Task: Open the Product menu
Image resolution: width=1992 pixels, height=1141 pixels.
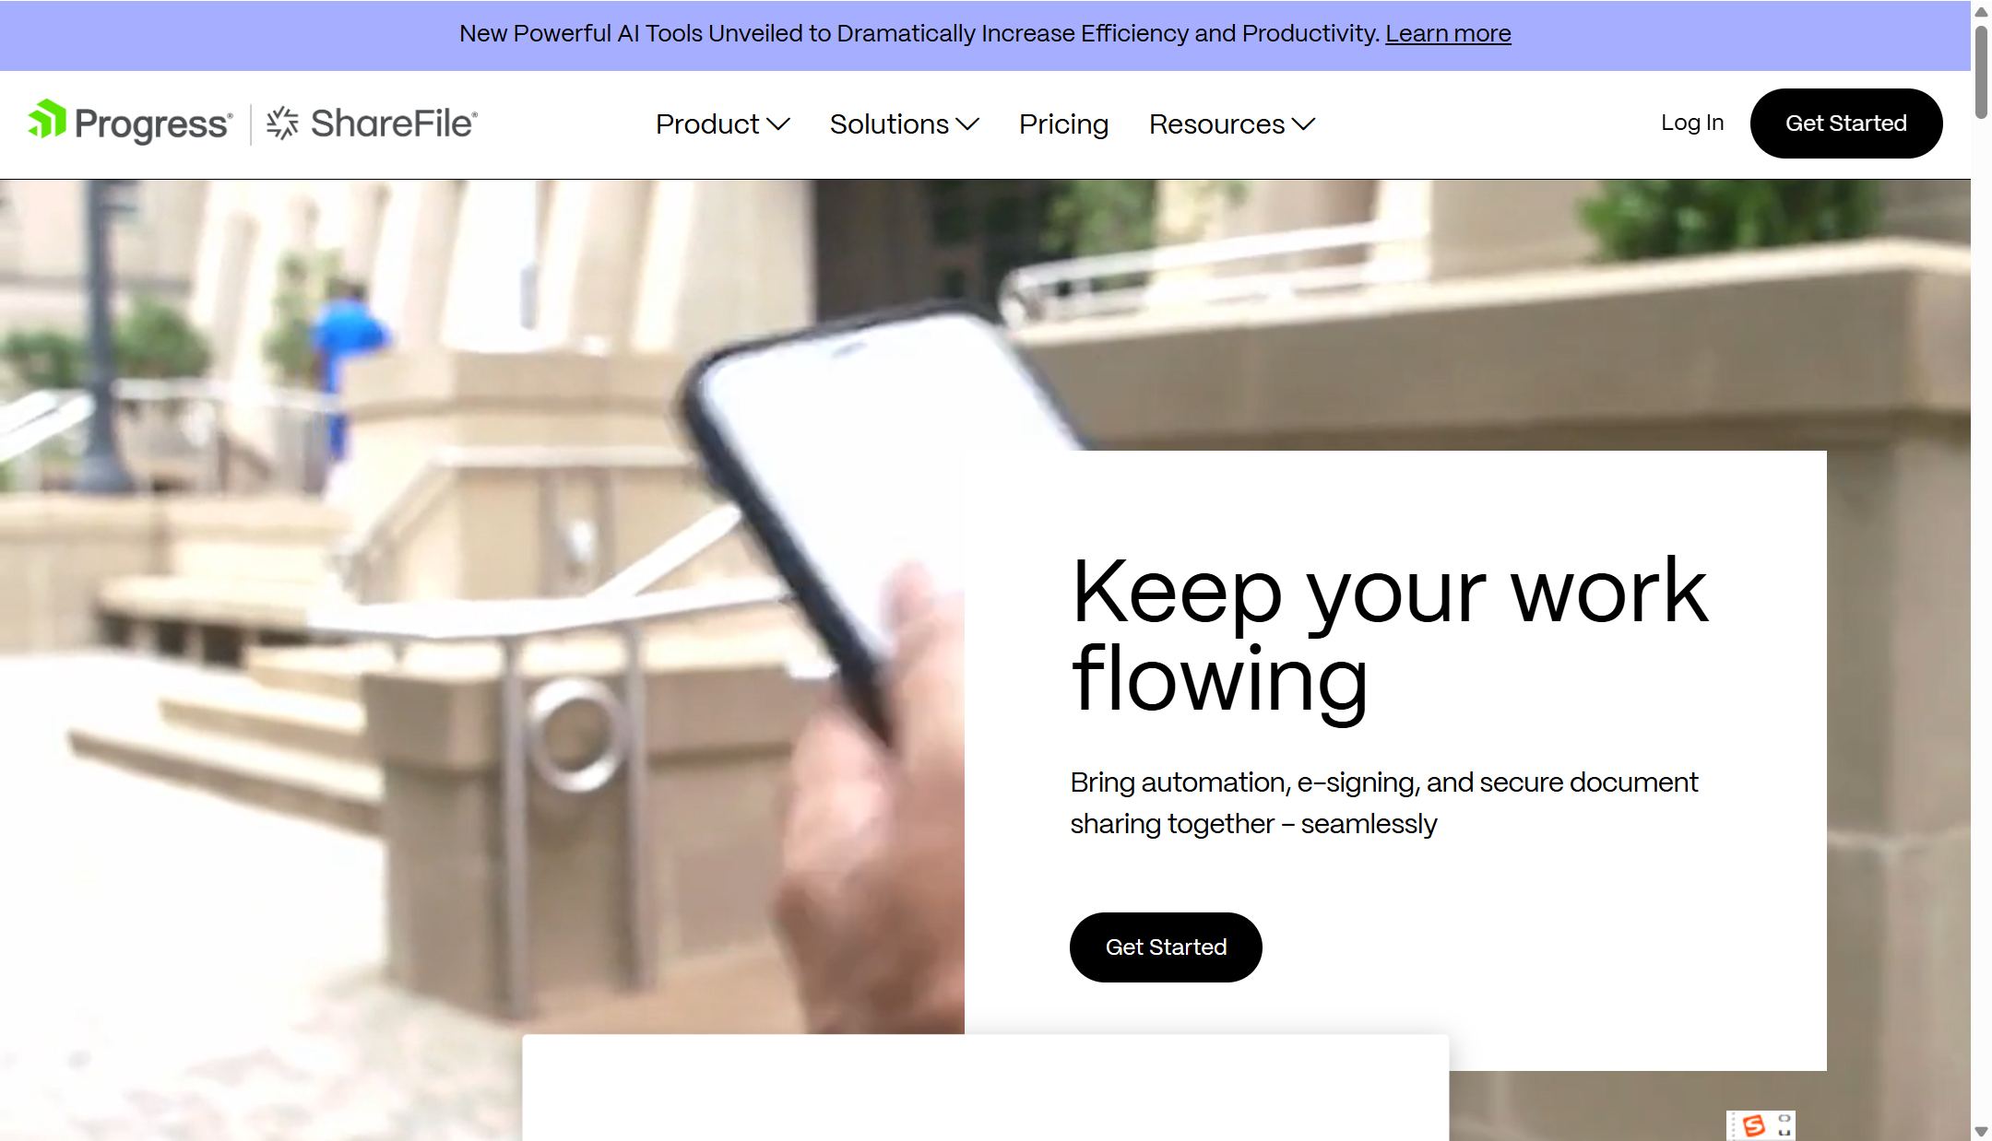Action: 723,124
